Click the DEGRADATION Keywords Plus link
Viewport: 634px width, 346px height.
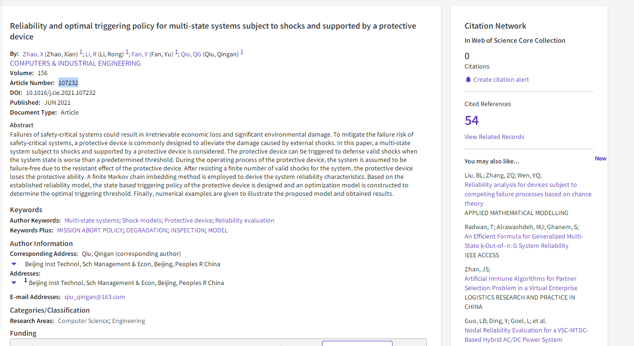tap(146, 231)
